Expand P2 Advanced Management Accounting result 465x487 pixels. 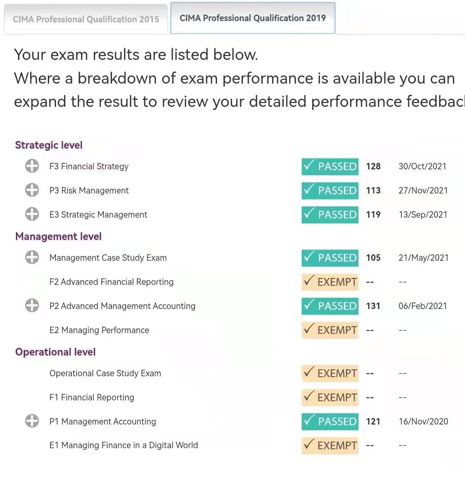pos(32,306)
